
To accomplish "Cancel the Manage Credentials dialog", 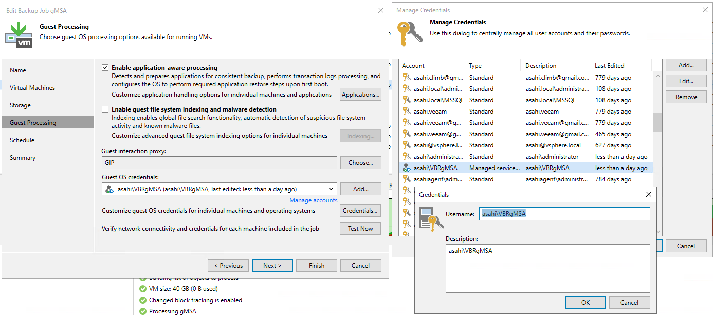I will click(x=686, y=246).
